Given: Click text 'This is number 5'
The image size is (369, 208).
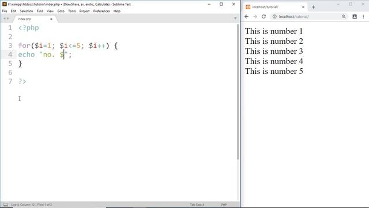Looking at the screenshot, I should click(274, 71).
